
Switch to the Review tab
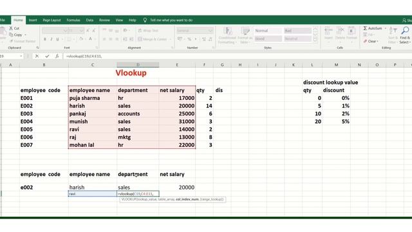click(104, 20)
